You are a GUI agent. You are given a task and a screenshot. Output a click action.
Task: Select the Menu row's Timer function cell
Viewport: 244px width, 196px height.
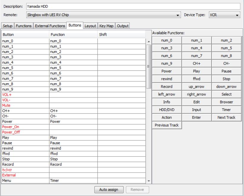[x=73, y=180]
